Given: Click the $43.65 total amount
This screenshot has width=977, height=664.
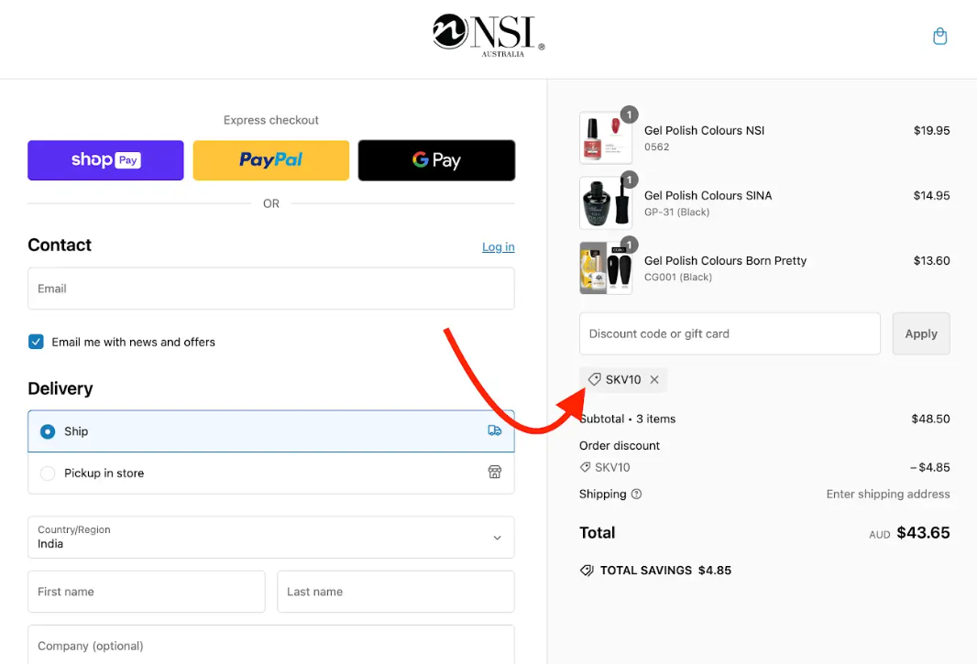Looking at the screenshot, I should coord(923,532).
